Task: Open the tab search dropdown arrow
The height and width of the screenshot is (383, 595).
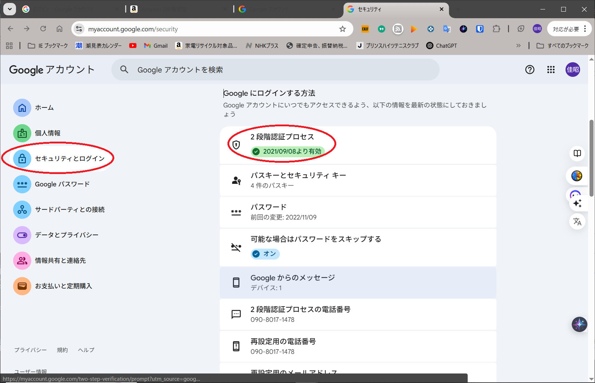Action: click(x=10, y=9)
